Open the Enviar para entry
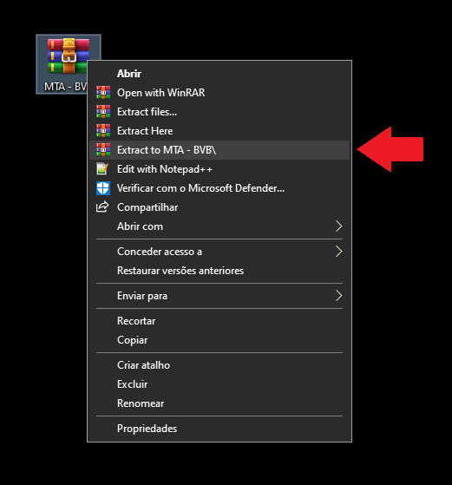 point(219,296)
